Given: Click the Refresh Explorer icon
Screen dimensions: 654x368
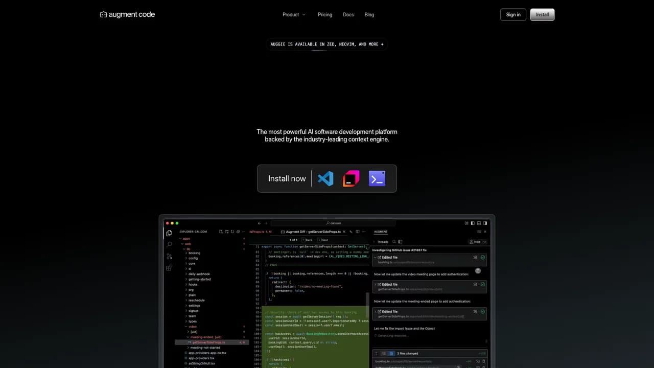Looking at the screenshot, I should (x=232, y=232).
